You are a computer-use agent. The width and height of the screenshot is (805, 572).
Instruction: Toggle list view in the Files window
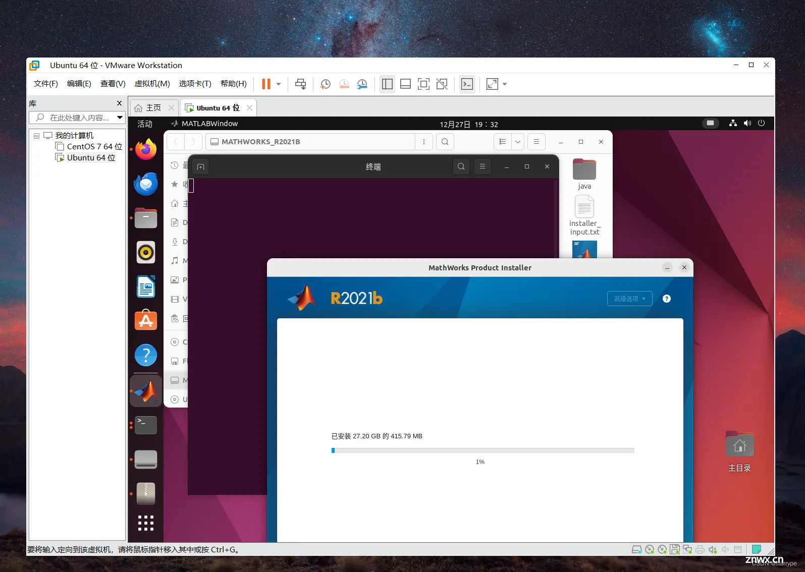pos(503,142)
